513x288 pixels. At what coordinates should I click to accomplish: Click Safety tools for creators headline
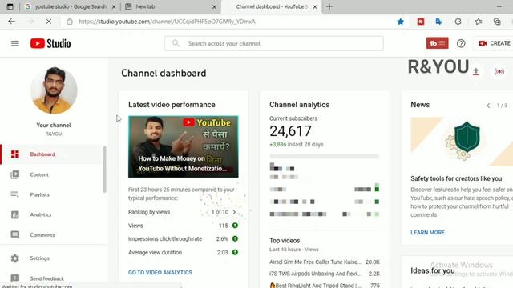456,178
